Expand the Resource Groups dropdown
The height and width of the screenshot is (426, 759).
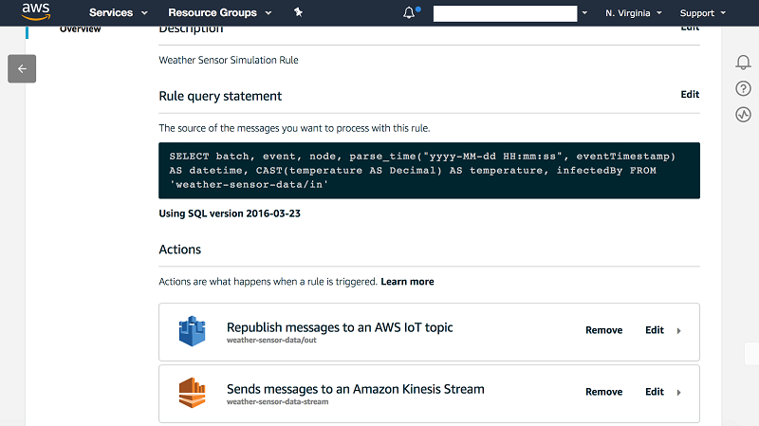pos(219,13)
